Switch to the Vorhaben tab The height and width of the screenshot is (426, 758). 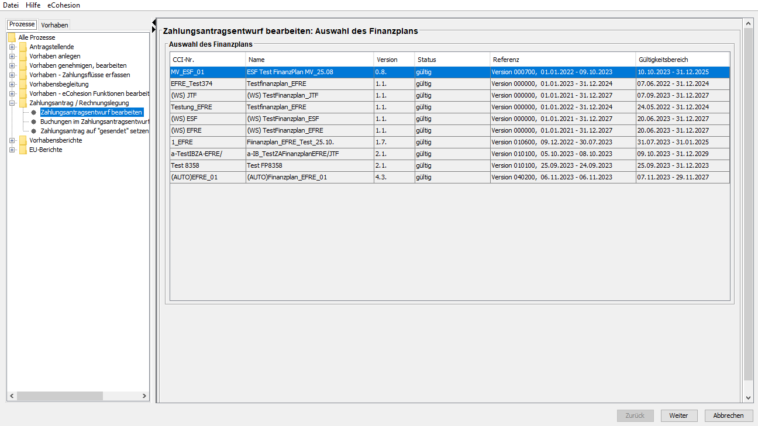pyautogui.click(x=54, y=25)
